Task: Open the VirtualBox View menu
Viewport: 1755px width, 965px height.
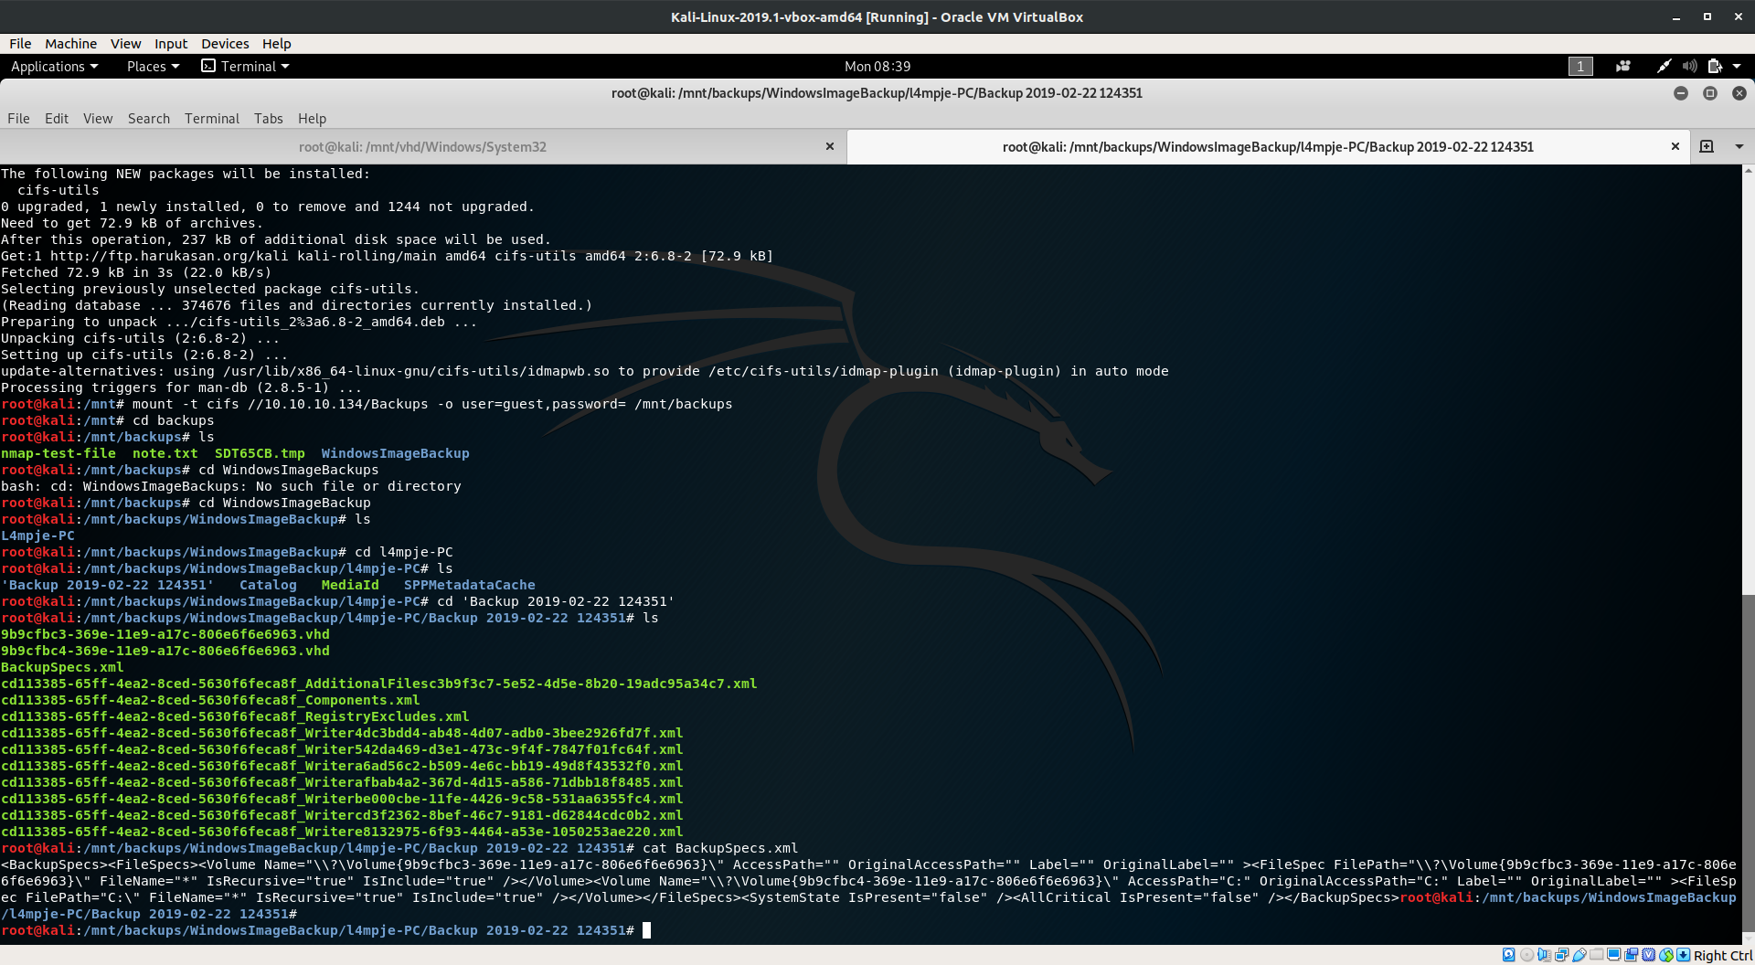Action: [125, 43]
